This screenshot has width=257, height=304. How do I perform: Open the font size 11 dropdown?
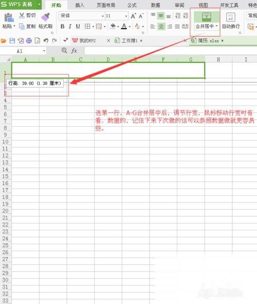tap(126, 16)
